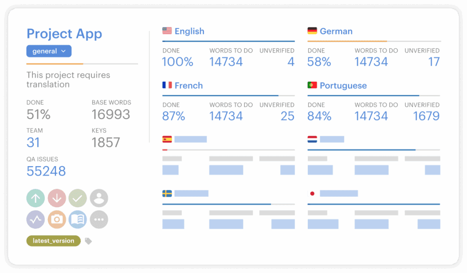Image resolution: width=467 pixels, height=273 pixels.
Task: Open the English language link
Action: 189,31
